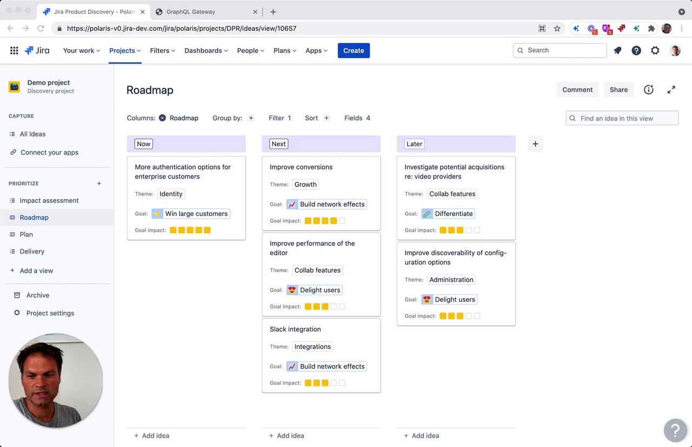Open the Columns Roadmap field selector
692x447 pixels.
click(x=179, y=118)
